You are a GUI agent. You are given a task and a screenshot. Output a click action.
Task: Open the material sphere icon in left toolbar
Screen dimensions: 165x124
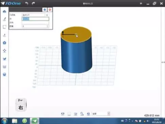[4, 75]
